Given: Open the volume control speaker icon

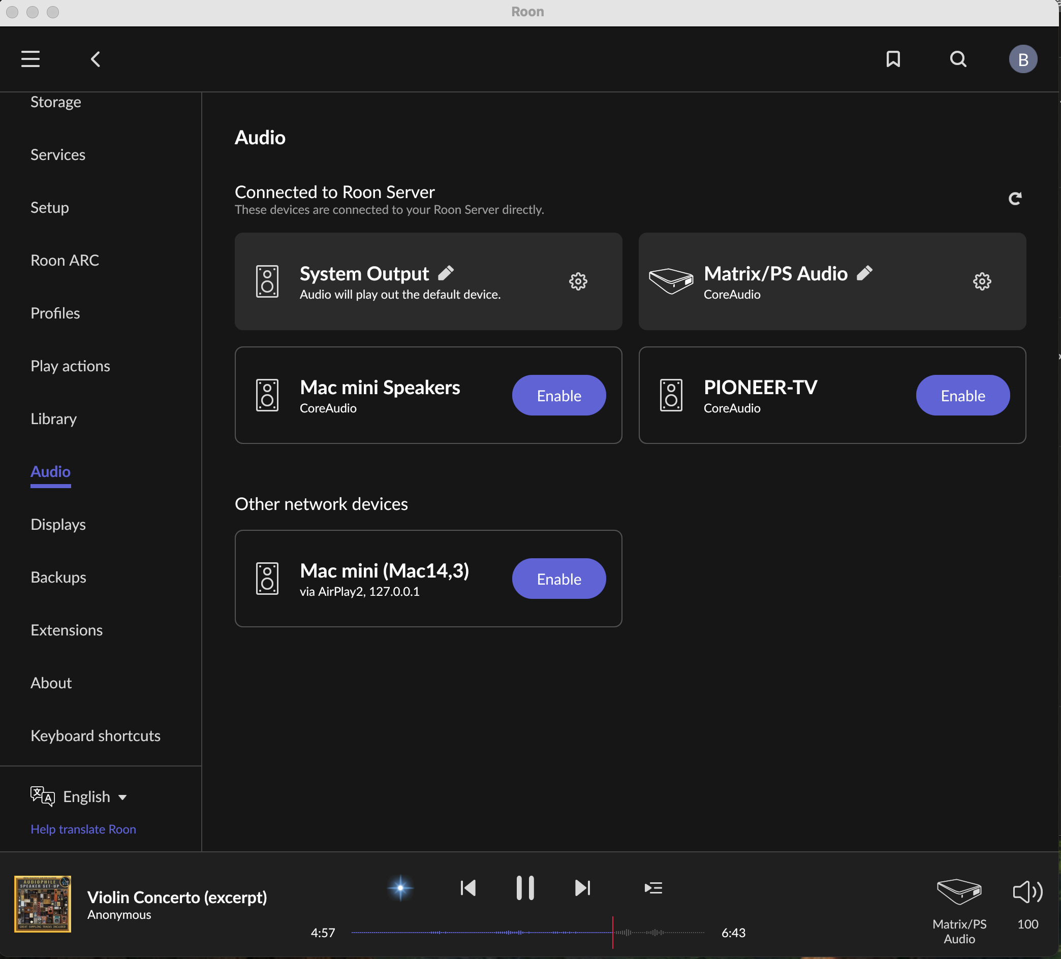Looking at the screenshot, I should (x=1027, y=891).
